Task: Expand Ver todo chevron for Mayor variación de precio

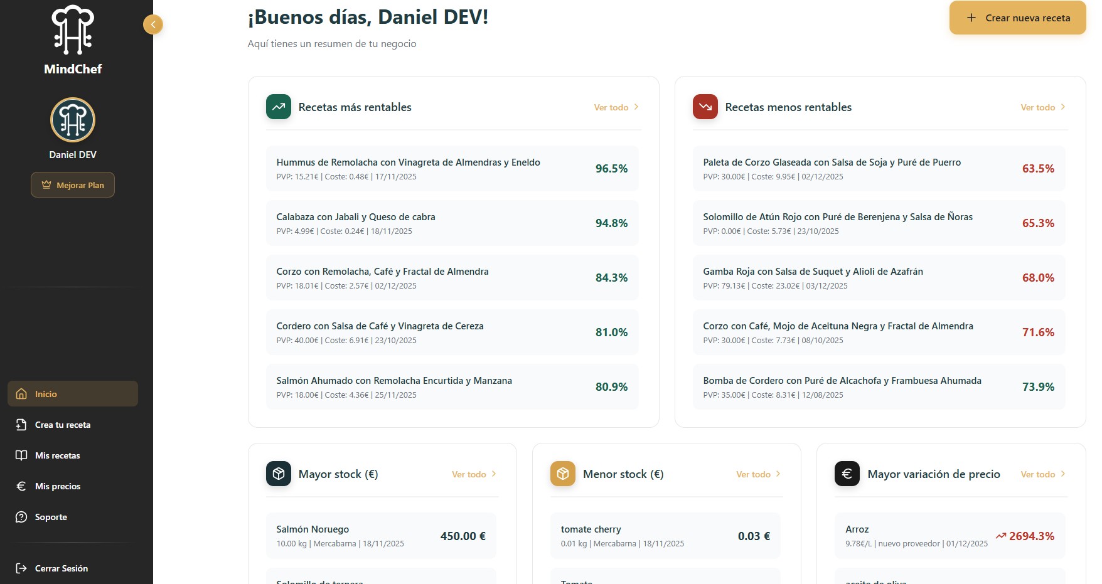Action: point(1062,474)
